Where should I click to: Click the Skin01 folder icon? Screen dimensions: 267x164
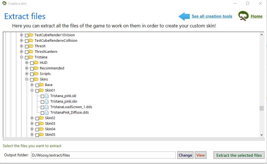tap(42, 90)
